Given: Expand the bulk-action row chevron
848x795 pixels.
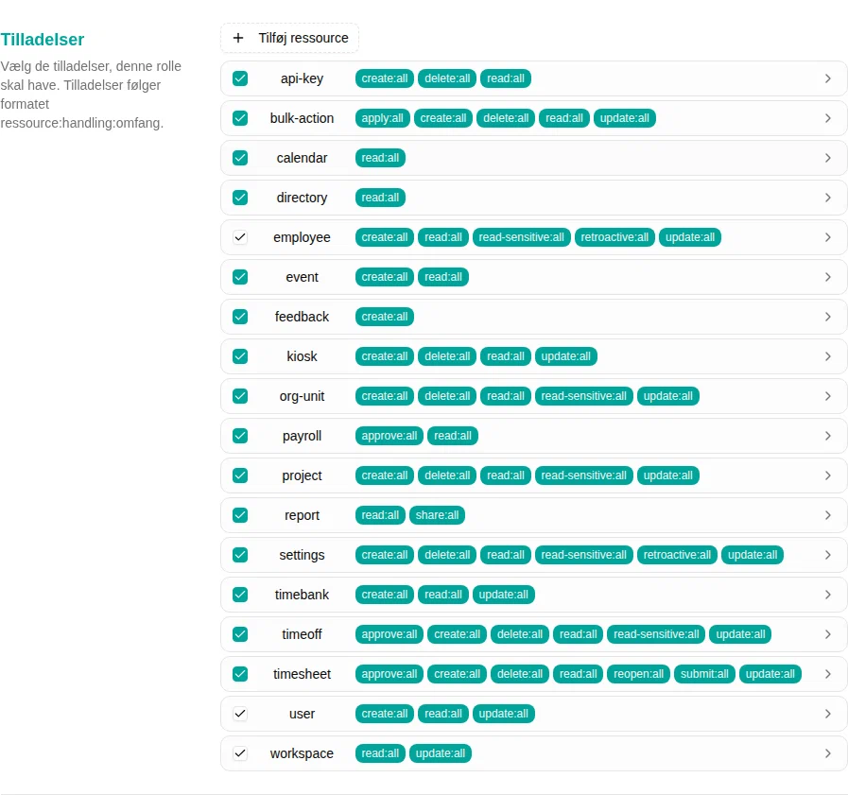Looking at the screenshot, I should coord(827,118).
